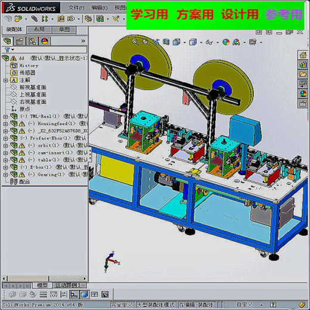Open the View Orientation dropdown arrow
The image size is (310, 310).
click(185, 42)
